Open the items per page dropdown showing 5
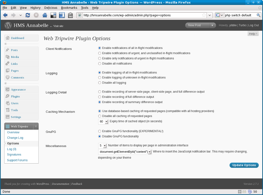Screen dimensions: 263x195 [x=103, y=146]
